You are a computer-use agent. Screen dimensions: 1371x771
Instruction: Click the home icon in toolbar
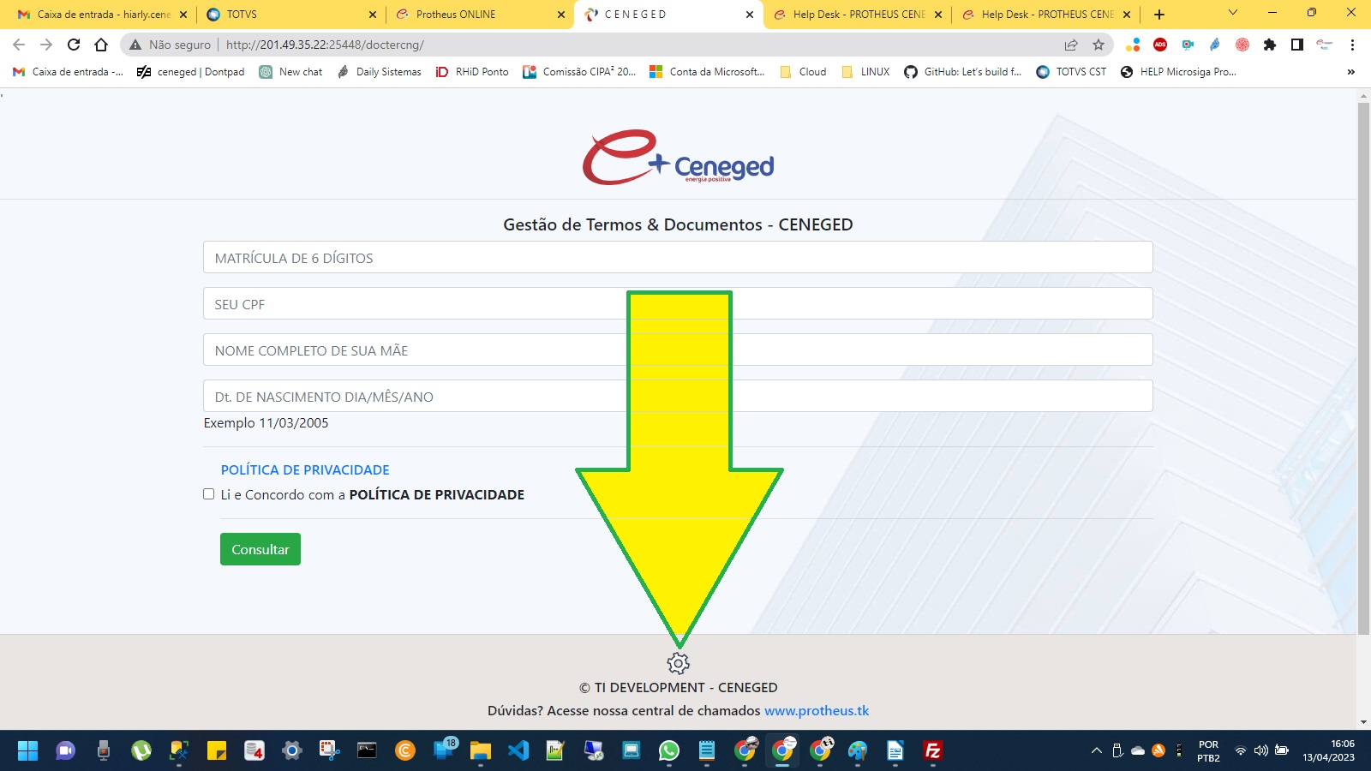[x=101, y=45]
